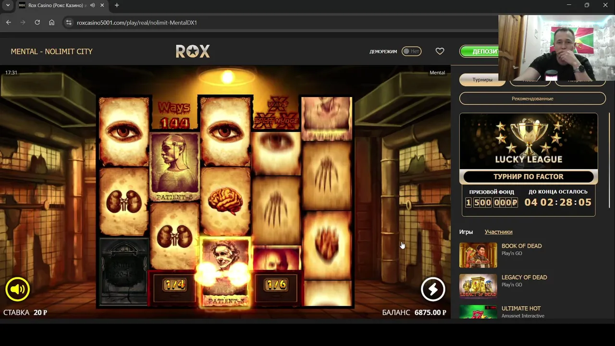Toggle the Деморежим switch
The width and height of the screenshot is (615, 346).
pyautogui.click(x=411, y=51)
